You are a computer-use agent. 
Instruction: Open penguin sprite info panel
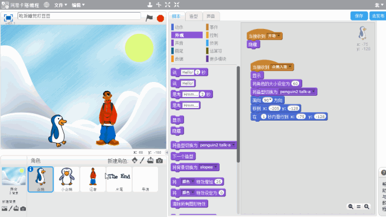31,169
